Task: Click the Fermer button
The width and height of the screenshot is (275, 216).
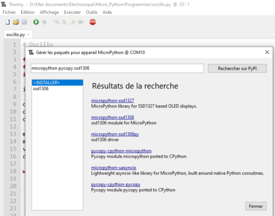Action: click(256, 206)
